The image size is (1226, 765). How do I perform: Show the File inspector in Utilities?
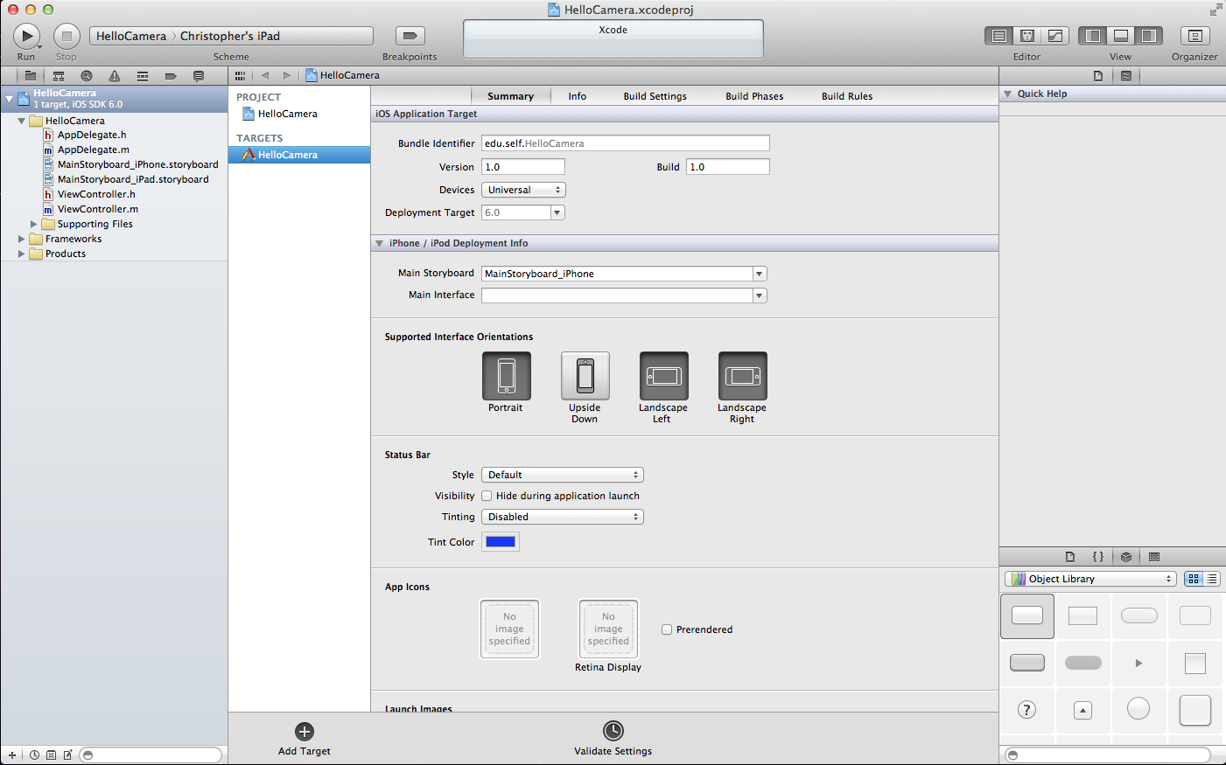click(x=1098, y=76)
